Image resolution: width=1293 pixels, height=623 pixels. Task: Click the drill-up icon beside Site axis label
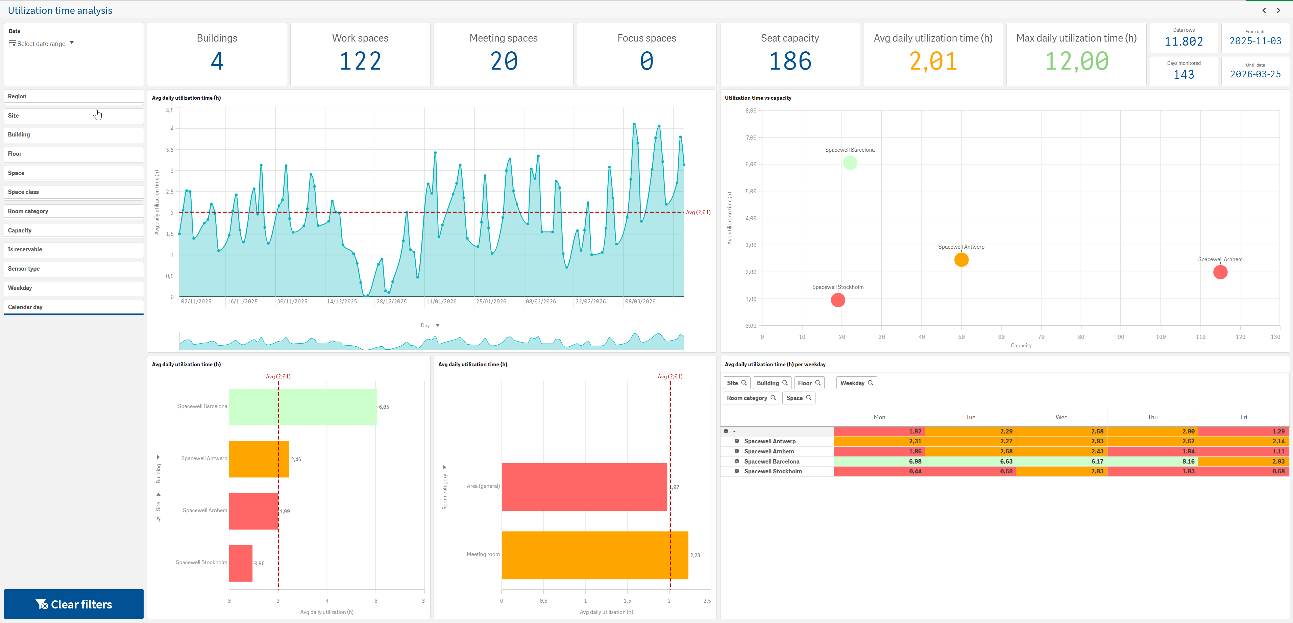pos(158,520)
